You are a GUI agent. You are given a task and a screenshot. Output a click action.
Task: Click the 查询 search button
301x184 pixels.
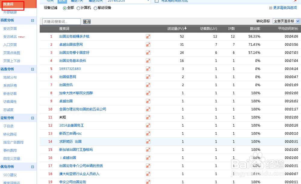(87, 21)
